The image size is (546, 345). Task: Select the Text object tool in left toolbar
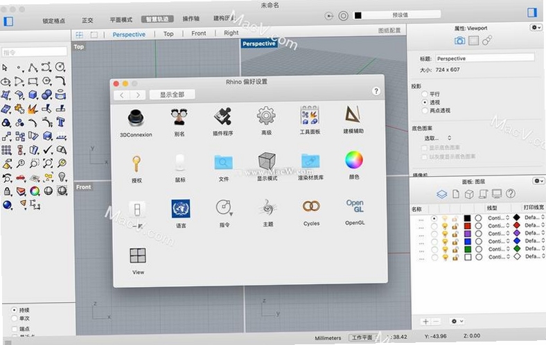point(61,122)
